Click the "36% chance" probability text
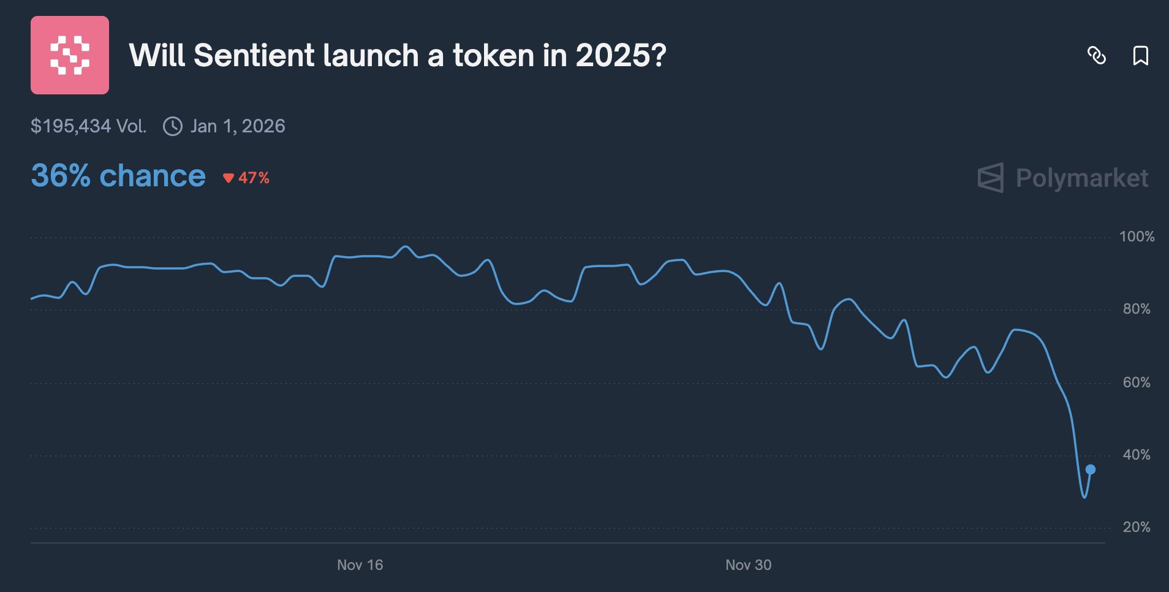The width and height of the screenshot is (1169, 592). point(118,176)
